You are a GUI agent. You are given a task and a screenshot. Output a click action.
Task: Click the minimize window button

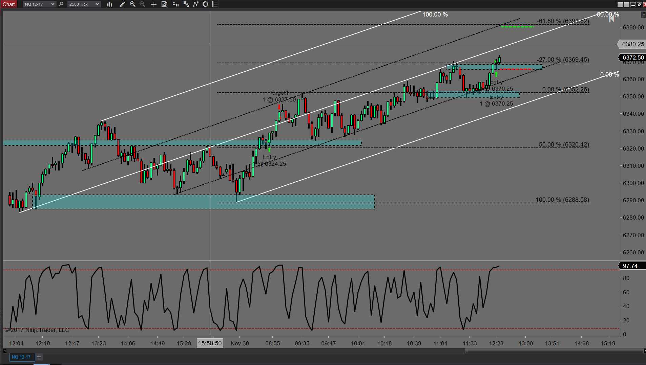pos(633,4)
